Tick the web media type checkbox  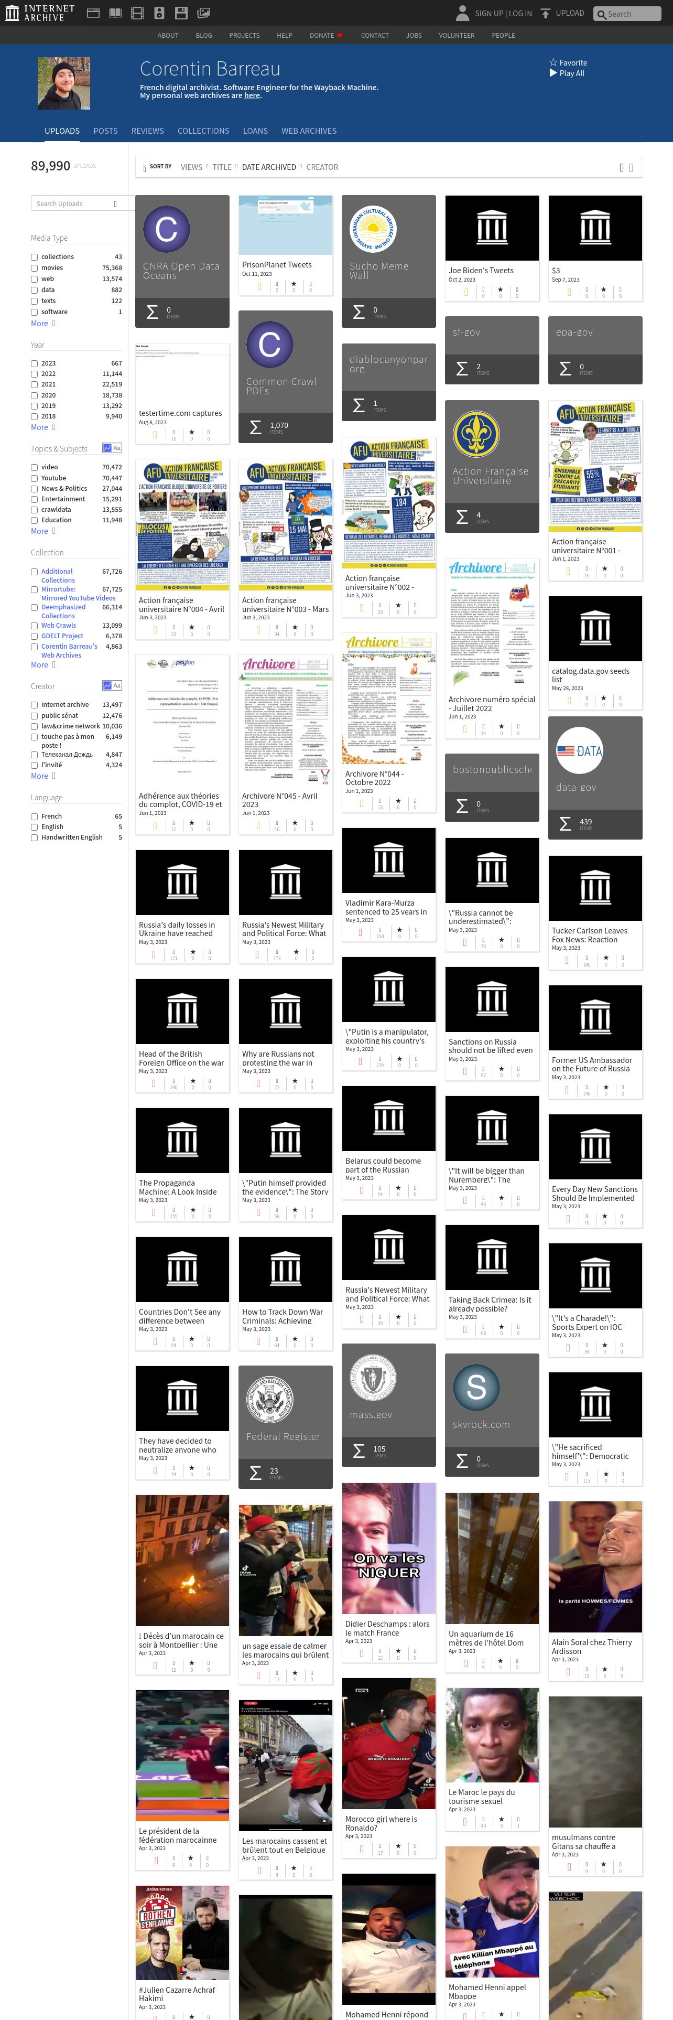35,278
